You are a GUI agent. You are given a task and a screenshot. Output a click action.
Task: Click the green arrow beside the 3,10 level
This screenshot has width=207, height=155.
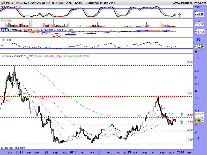click(182, 114)
